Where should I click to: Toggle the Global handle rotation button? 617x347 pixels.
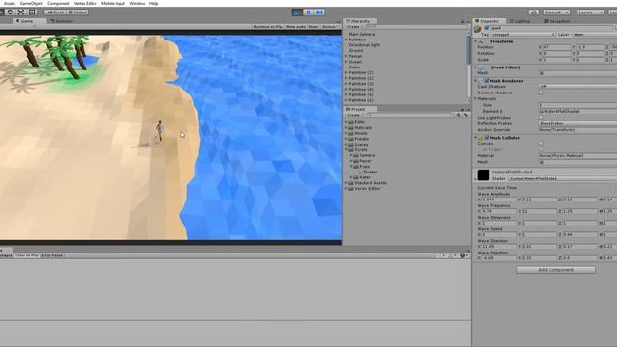pyautogui.click(x=77, y=13)
